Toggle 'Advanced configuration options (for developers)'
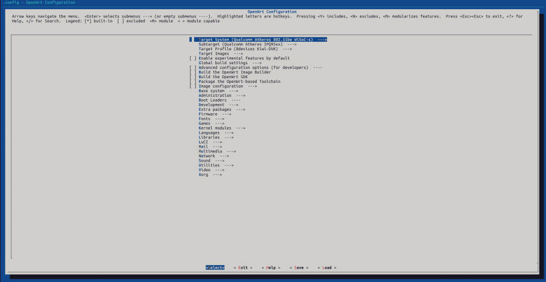 pos(192,67)
